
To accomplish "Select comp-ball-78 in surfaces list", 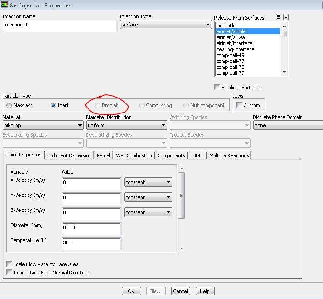I will 248,67.
